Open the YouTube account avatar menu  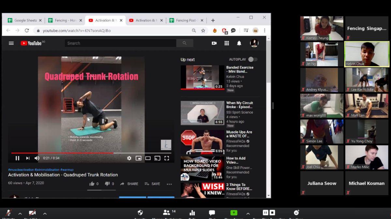coord(254,43)
